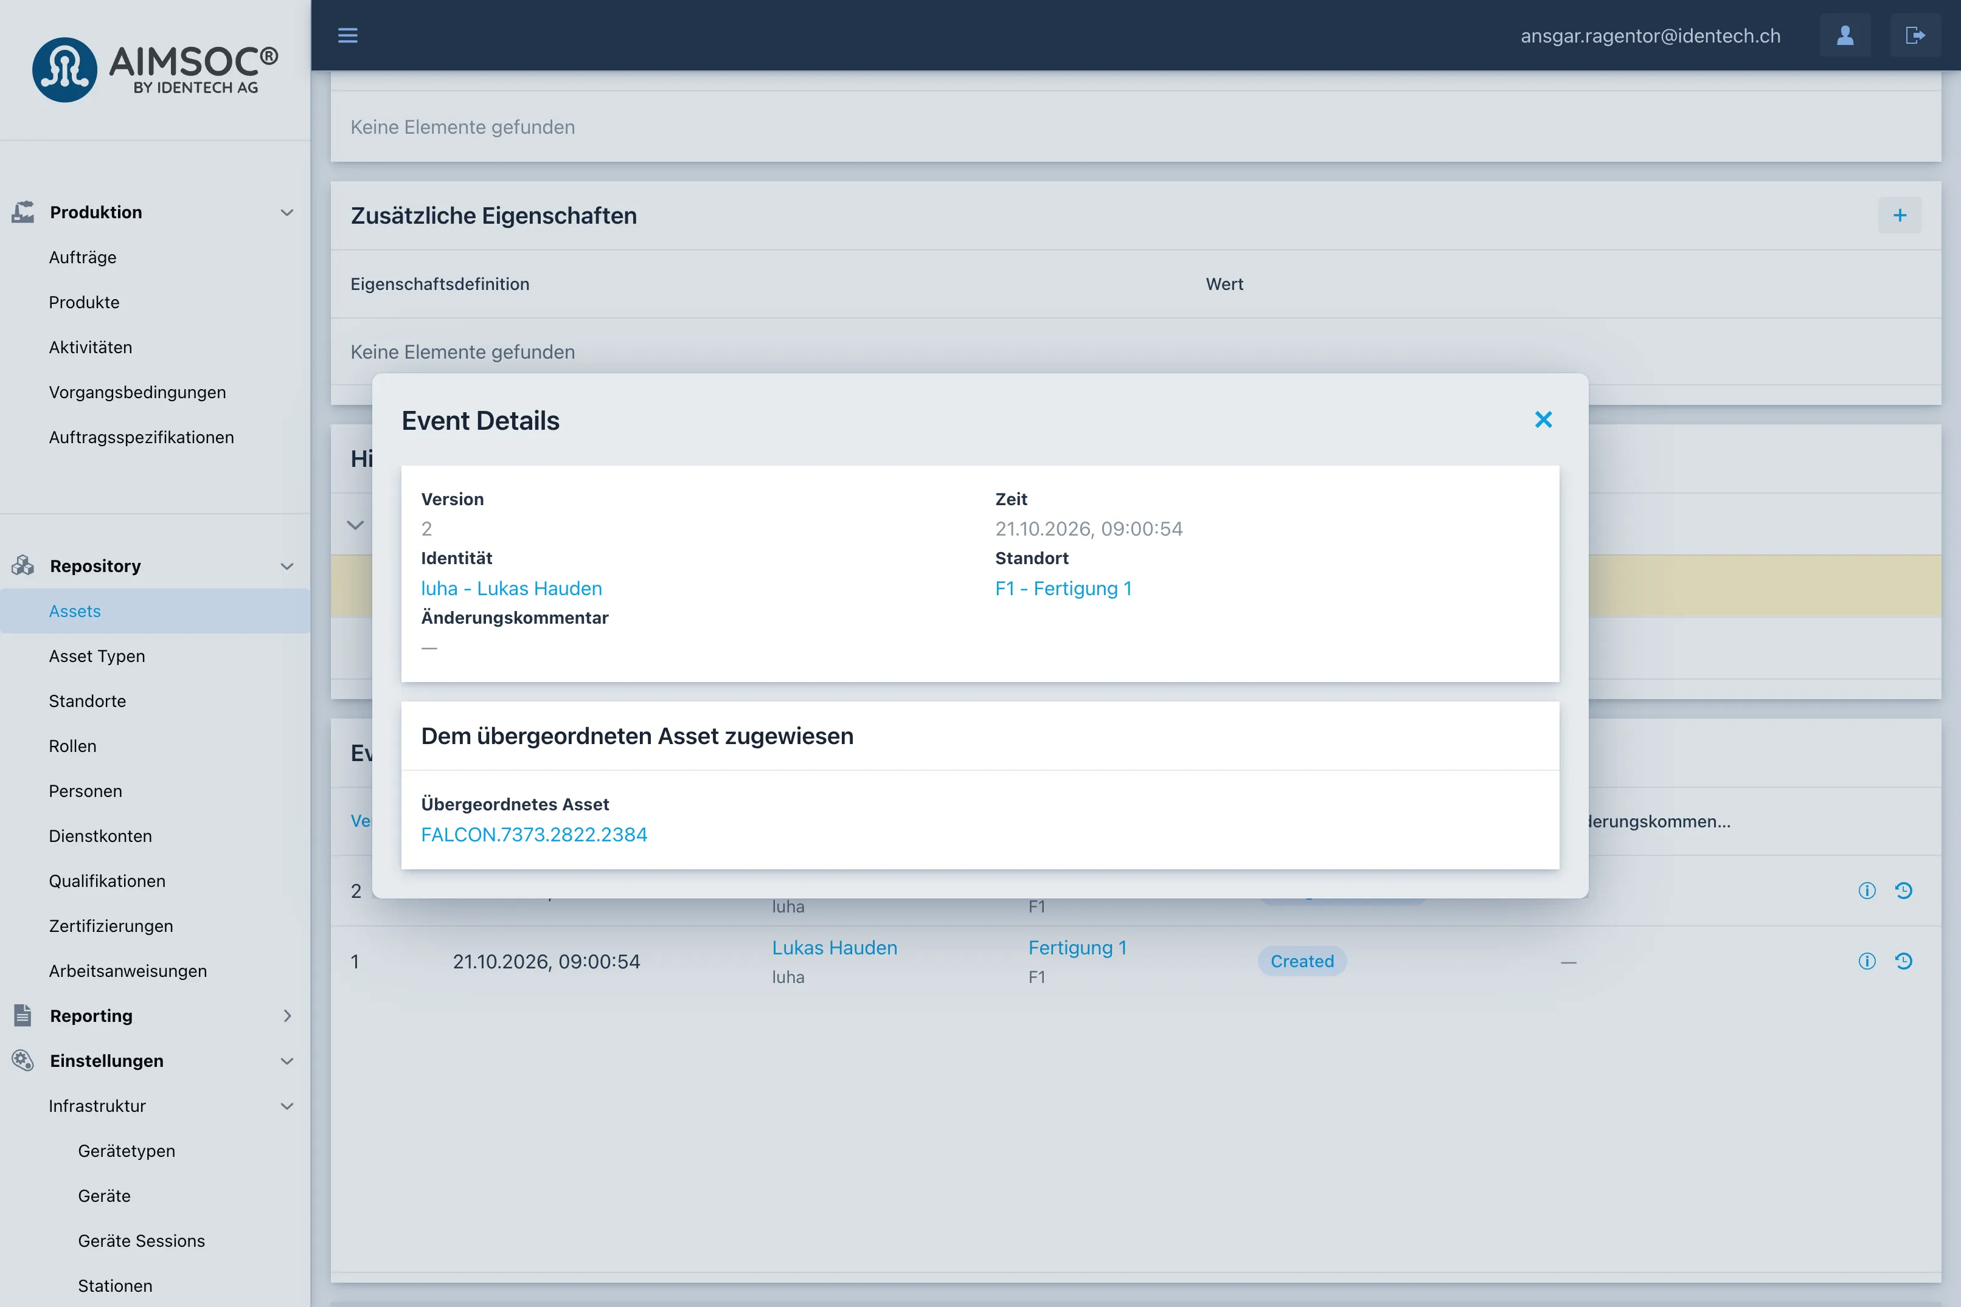The width and height of the screenshot is (1961, 1307).
Task: Open Vorgangsbedingungen in the sidebar
Action: [x=137, y=391]
